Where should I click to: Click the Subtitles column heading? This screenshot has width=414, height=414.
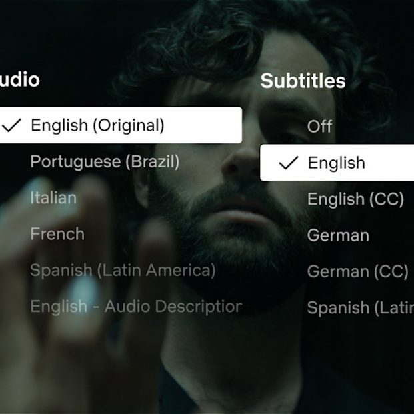(x=303, y=81)
